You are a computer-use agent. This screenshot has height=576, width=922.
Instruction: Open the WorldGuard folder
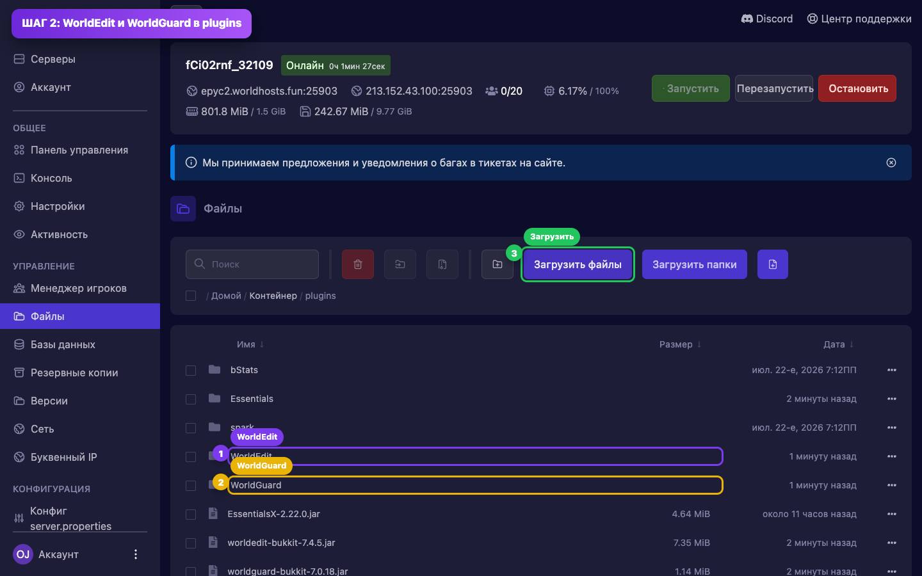pos(256,485)
